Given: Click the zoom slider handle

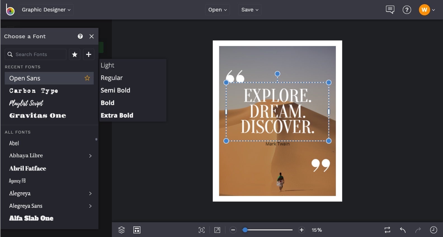Looking at the screenshot, I should tap(245, 230).
